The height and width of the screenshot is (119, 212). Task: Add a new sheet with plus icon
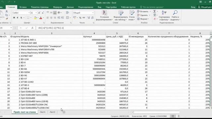[64, 112]
